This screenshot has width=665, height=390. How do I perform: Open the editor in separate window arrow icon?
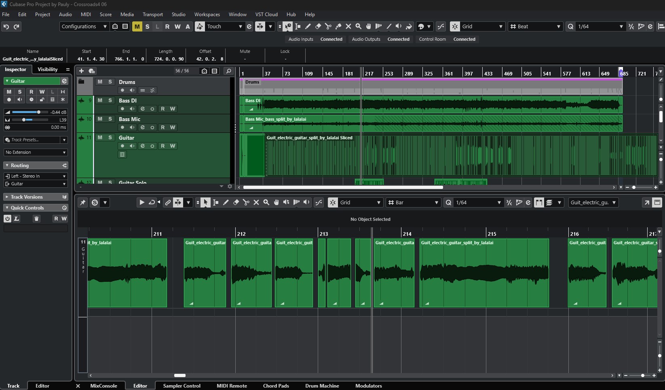tap(647, 202)
